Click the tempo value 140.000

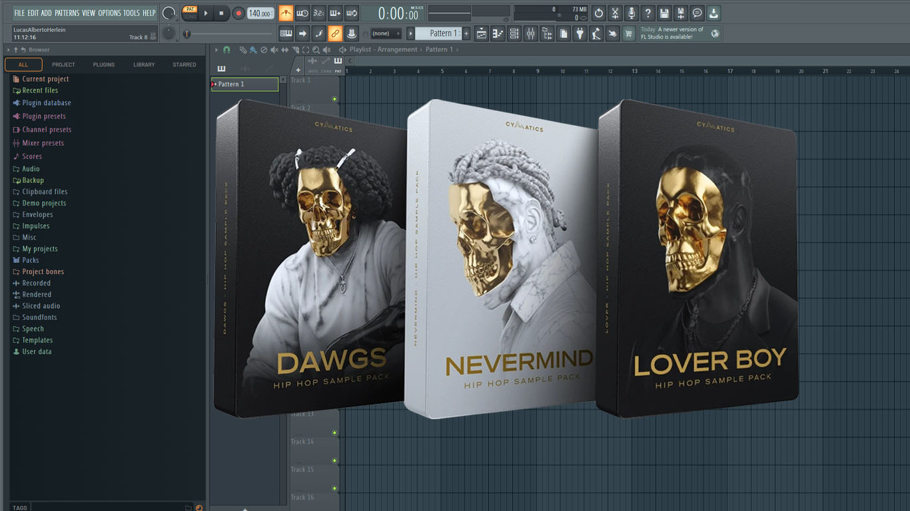(260, 13)
